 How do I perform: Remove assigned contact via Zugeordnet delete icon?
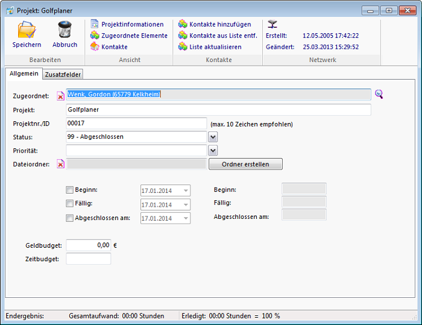(x=60, y=96)
